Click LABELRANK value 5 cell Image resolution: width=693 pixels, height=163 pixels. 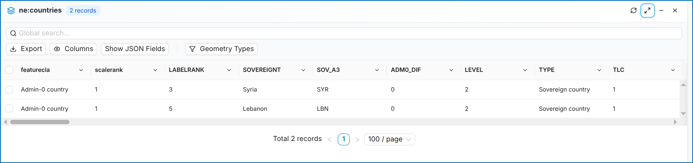point(170,109)
